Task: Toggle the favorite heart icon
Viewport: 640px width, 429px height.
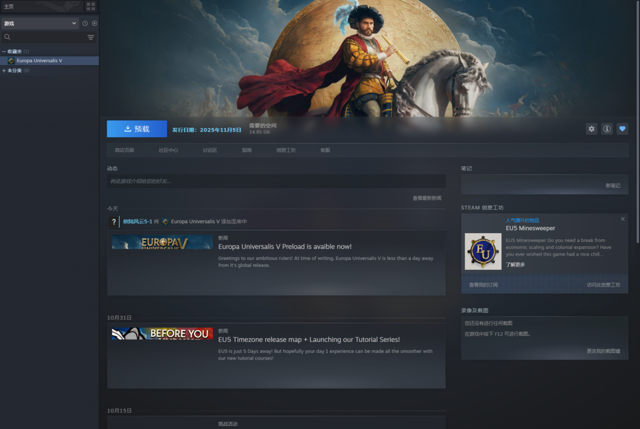Action: [622, 129]
